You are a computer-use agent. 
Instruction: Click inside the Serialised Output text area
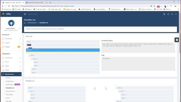pyautogui.click(x=138, y=48)
